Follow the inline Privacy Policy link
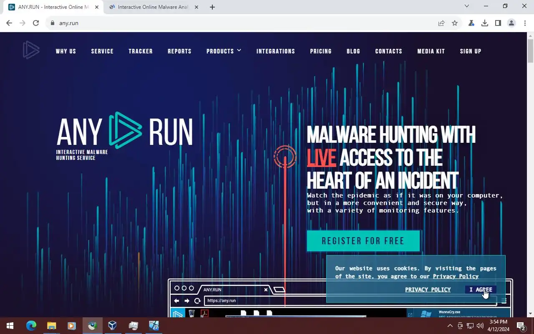Screen dimensions: 534x334 (456, 276)
